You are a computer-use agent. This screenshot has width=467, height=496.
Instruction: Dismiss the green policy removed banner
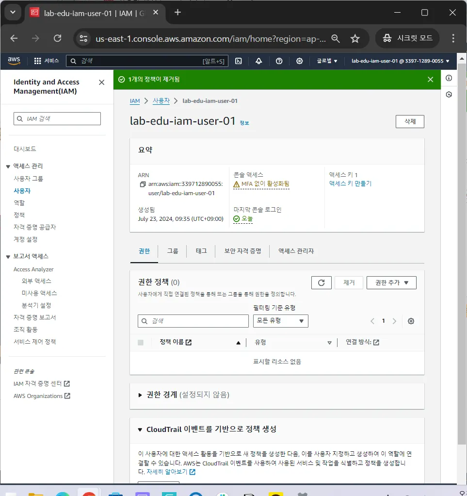pyautogui.click(x=430, y=80)
